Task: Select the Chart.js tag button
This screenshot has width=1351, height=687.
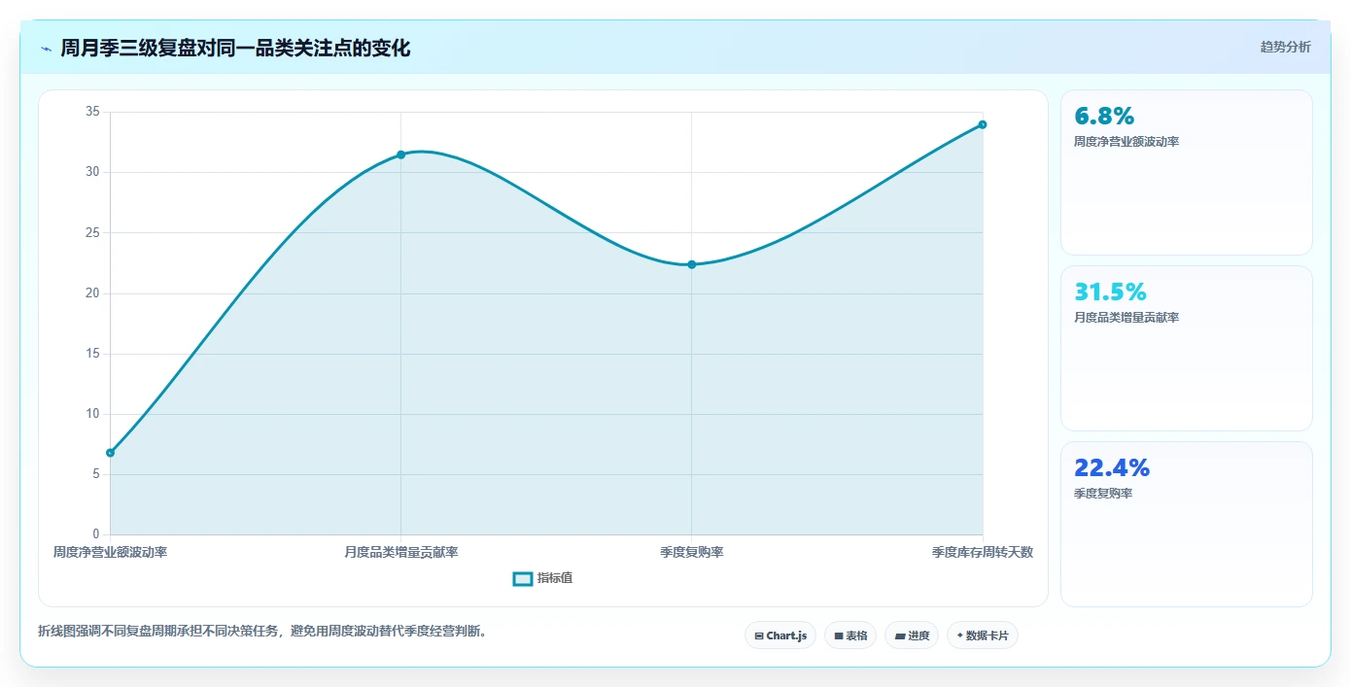Action: (780, 635)
